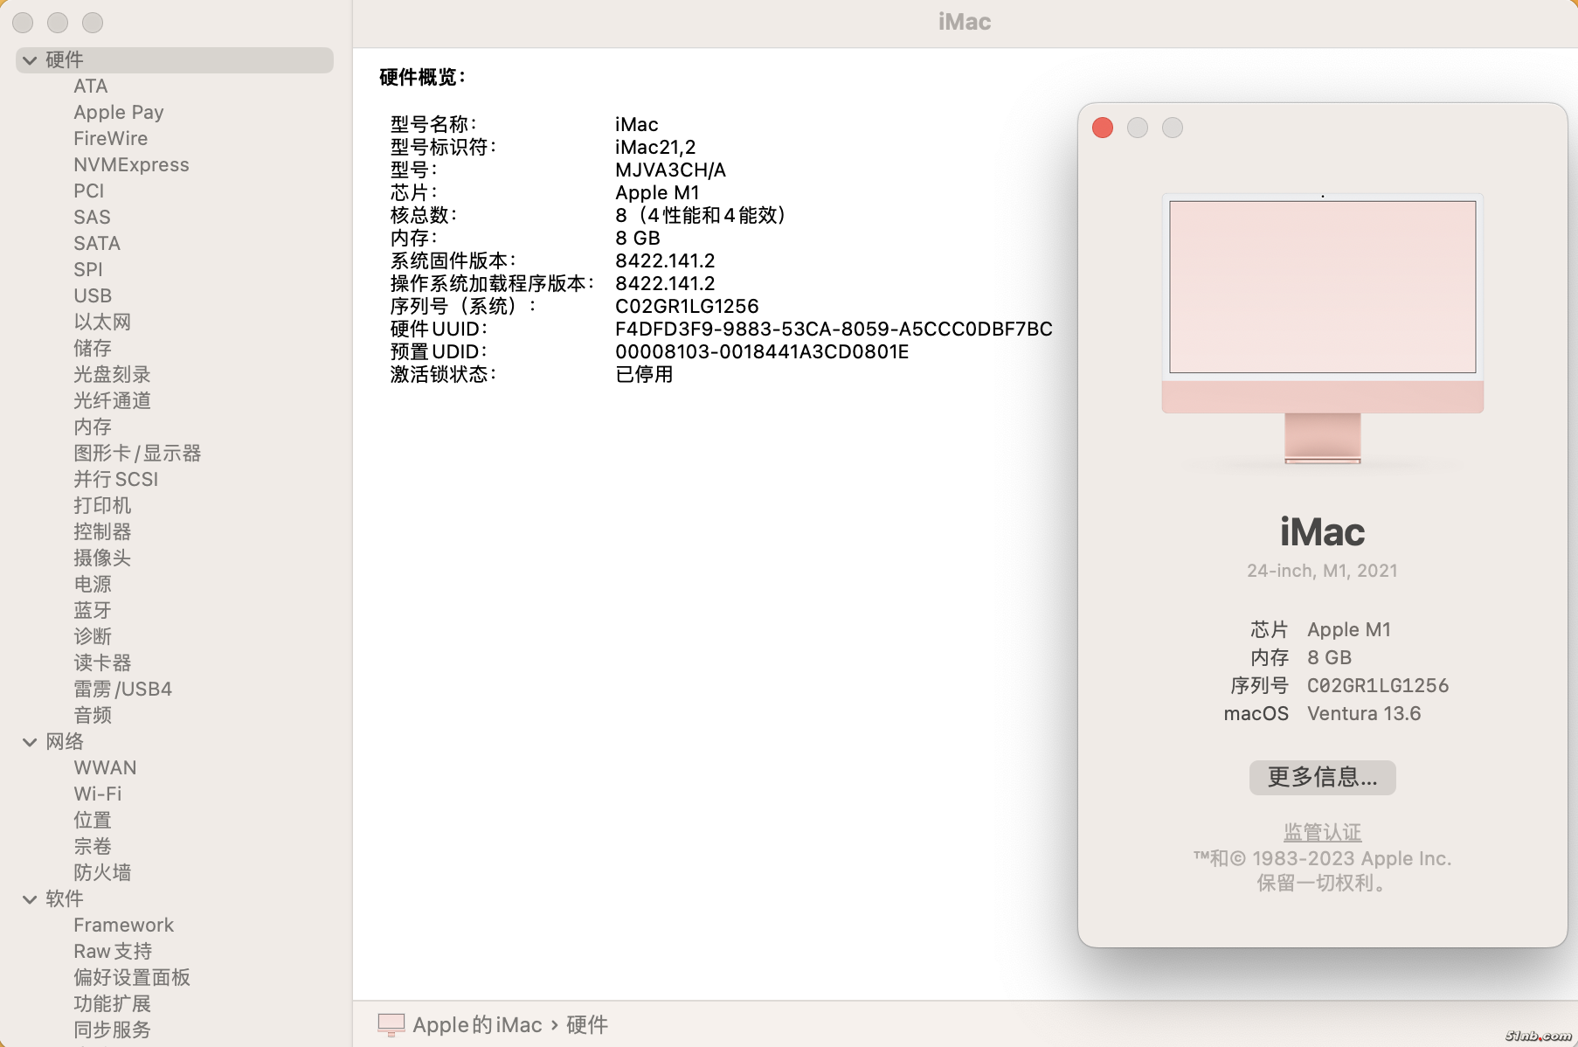Select 储存 in hardware sidebar

point(93,349)
